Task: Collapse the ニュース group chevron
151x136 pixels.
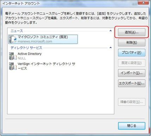Action: click(x=111, y=31)
